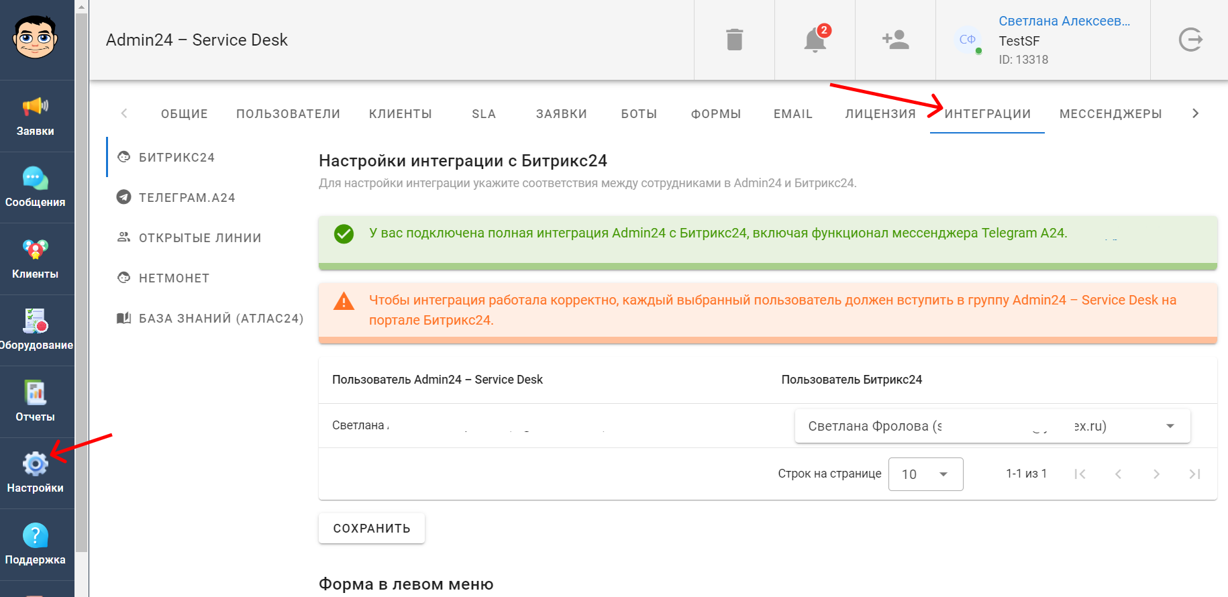Go to previous page of table
Viewport: 1228px width, 597px height.
click(x=1118, y=474)
